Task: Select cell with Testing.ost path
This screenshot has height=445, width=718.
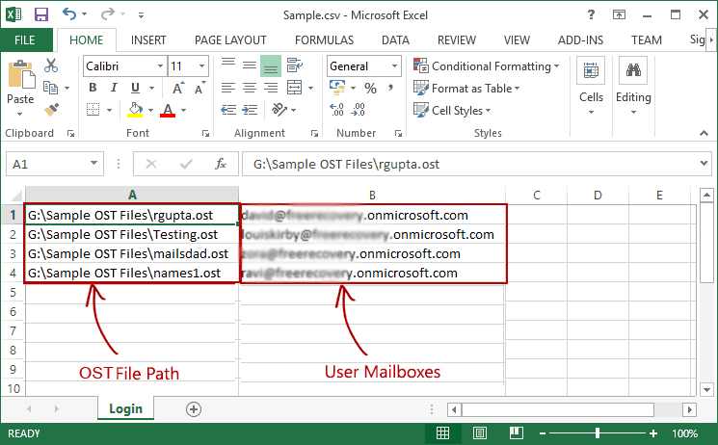Action: tap(132, 234)
